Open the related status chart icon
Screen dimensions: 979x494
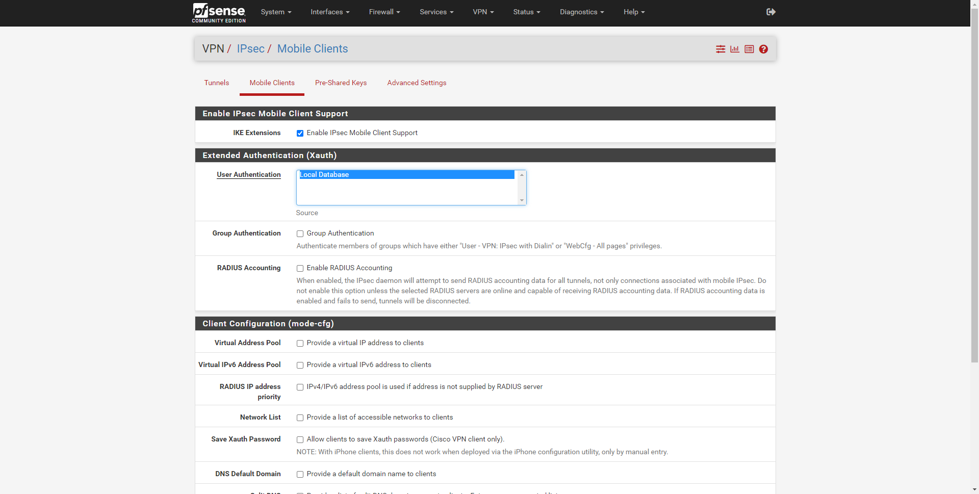(735, 49)
